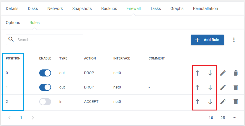Go to the next page arrow

coord(33,118)
